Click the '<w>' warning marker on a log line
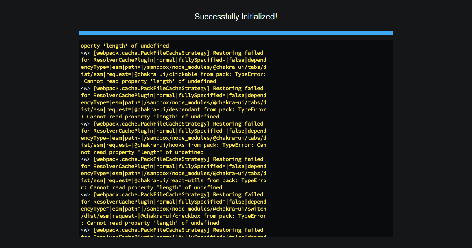The height and width of the screenshot is (248, 472). coord(85,53)
